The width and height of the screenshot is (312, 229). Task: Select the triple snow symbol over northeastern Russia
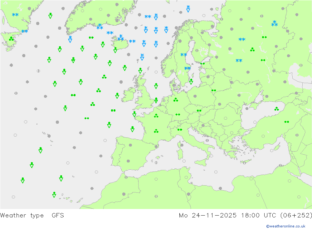click(274, 23)
